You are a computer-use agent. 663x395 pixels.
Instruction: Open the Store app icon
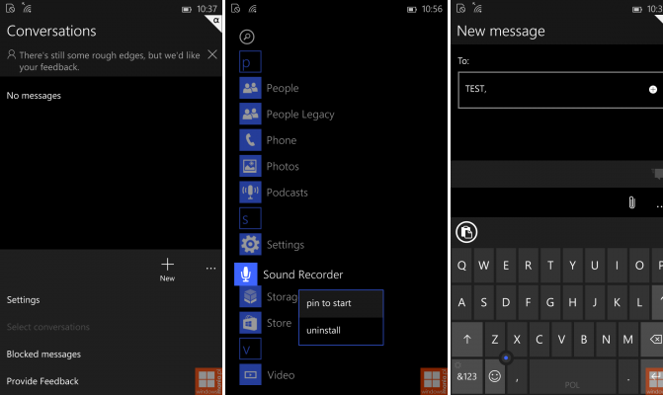250,323
